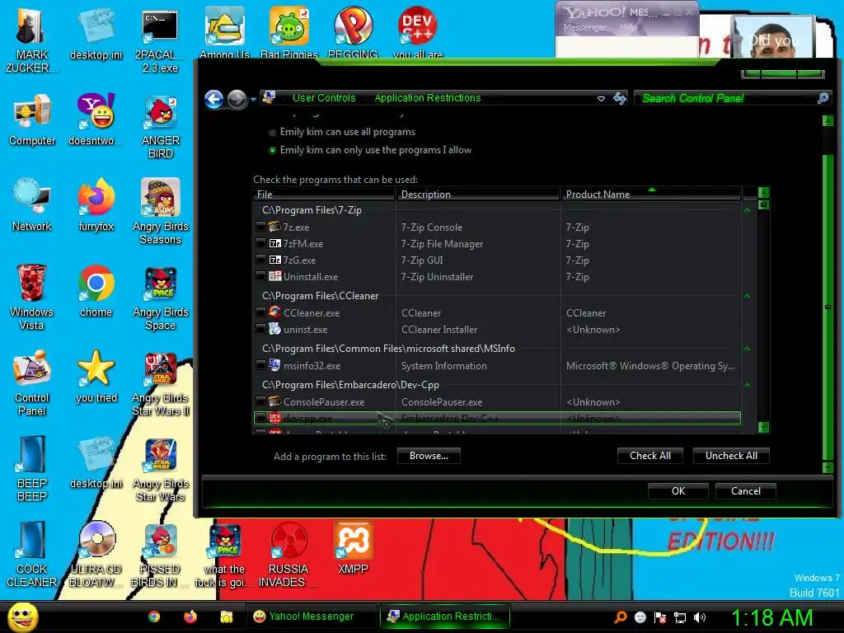Image resolution: width=844 pixels, height=633 pixels.
Task: Open Bad Piggies desktop shortcut
Action: 289,32
